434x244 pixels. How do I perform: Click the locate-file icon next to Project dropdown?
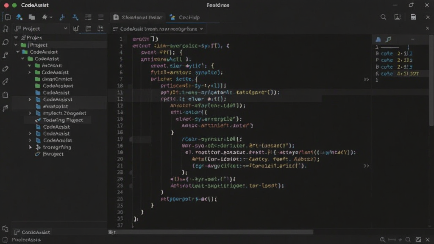76,28
